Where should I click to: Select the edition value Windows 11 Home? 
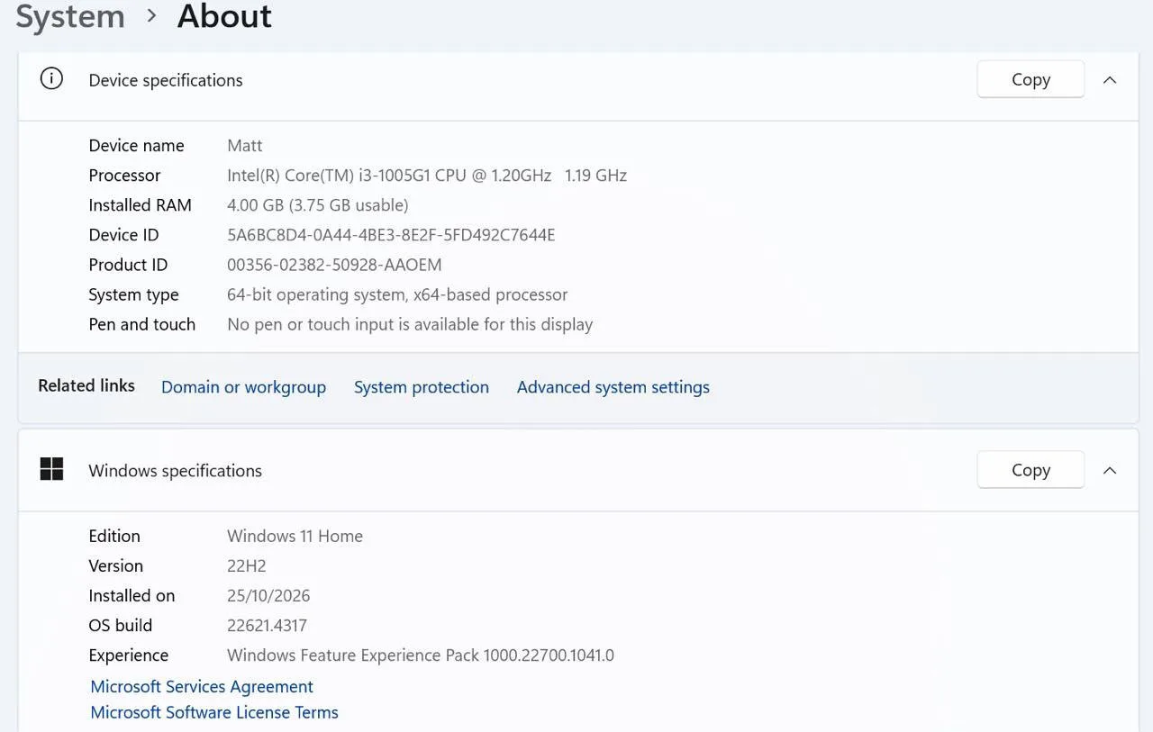point(295,536)
